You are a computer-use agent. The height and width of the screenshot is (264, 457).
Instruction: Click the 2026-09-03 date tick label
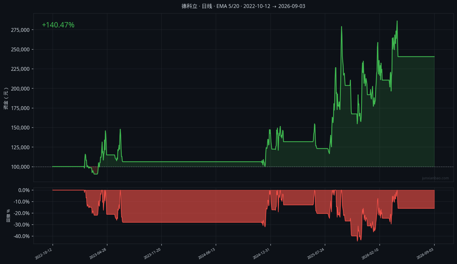[425, 254]
